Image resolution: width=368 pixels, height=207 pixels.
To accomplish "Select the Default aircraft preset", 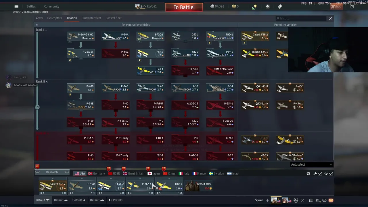I will click(43, 200).
